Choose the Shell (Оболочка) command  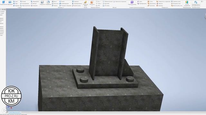(55, 4)
